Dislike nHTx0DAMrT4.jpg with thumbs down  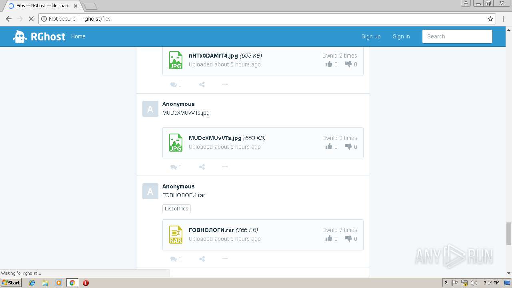point(348,64)
